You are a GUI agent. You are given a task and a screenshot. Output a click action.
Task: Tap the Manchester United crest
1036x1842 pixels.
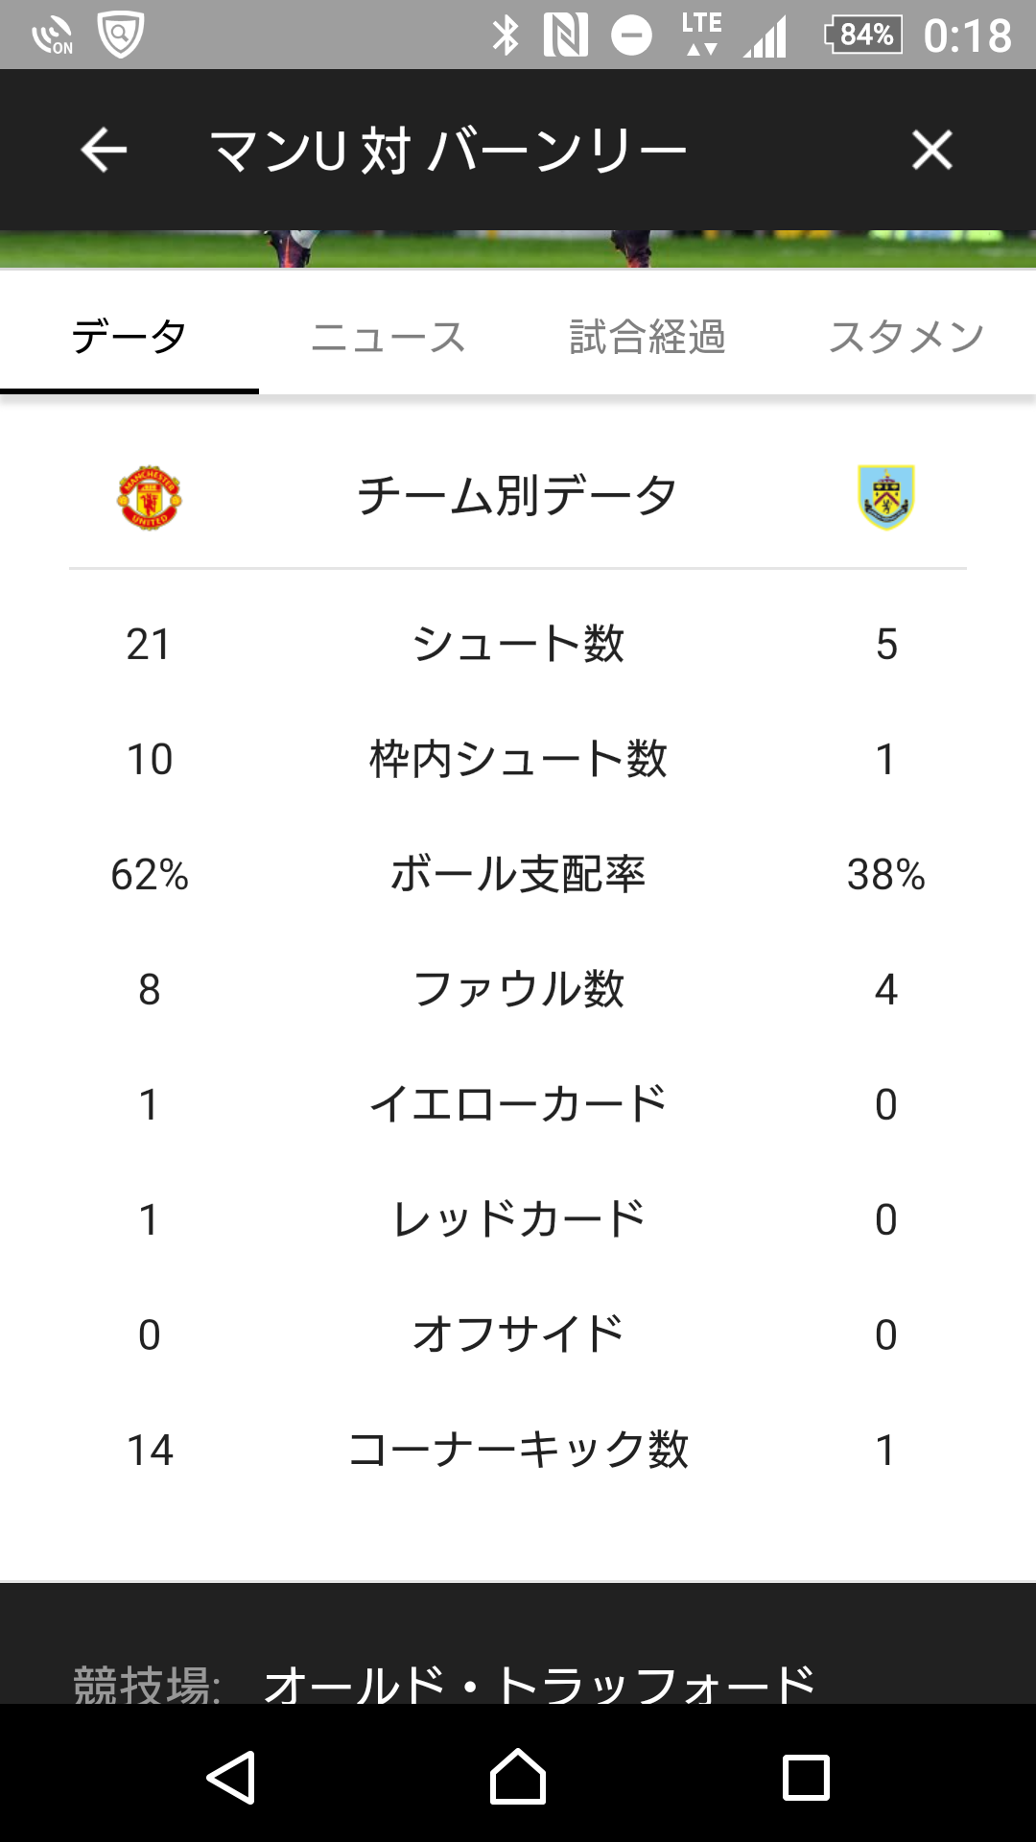click(150, 497)
